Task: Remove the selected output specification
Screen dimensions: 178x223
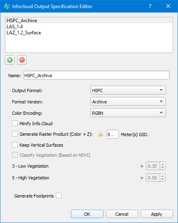Action: coord(22,60)
